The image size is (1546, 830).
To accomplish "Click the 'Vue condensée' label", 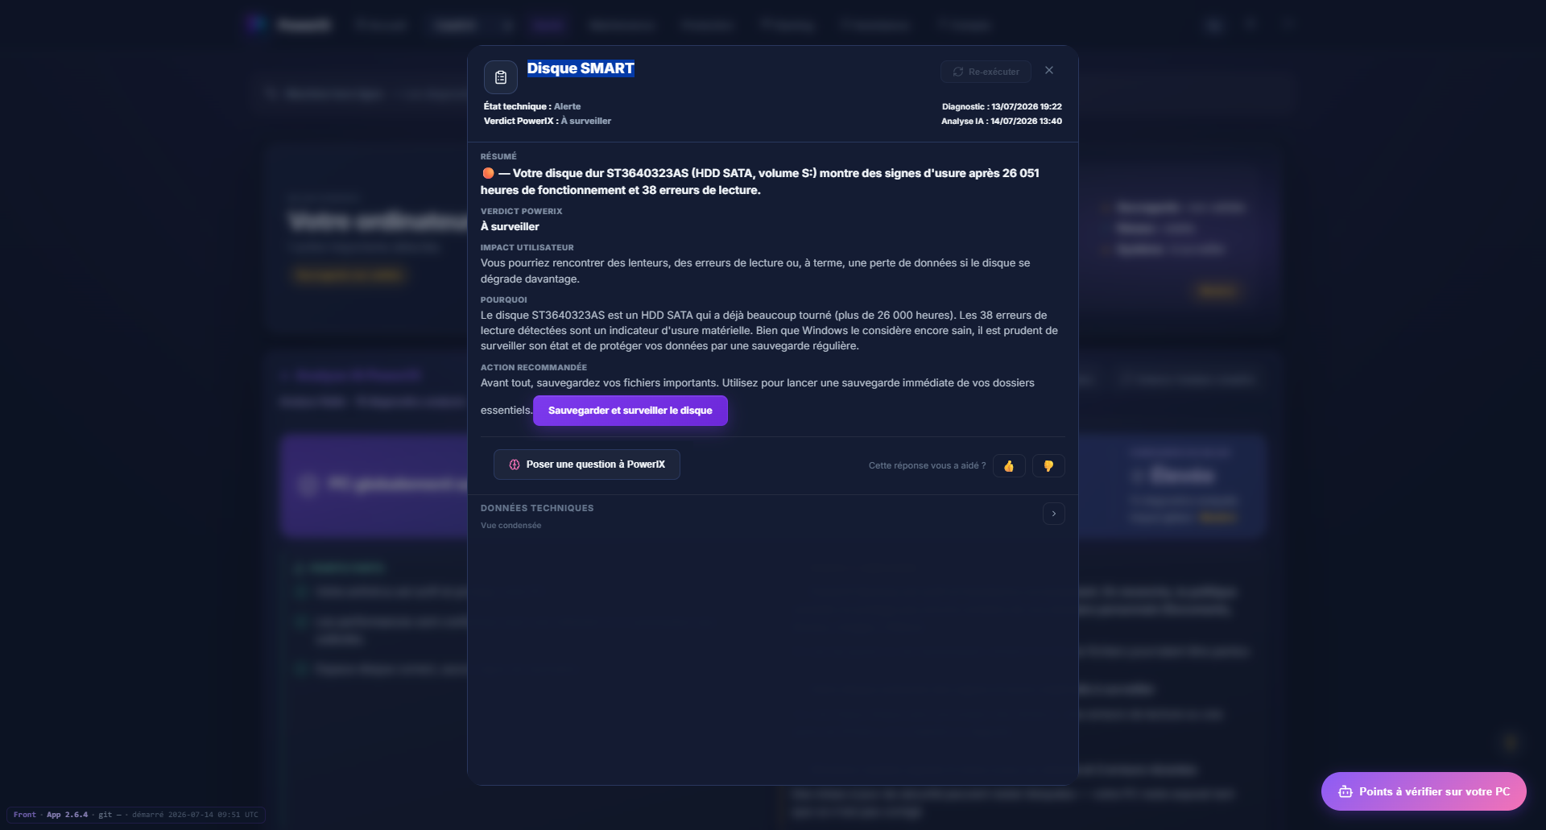I will pos(511,526).
